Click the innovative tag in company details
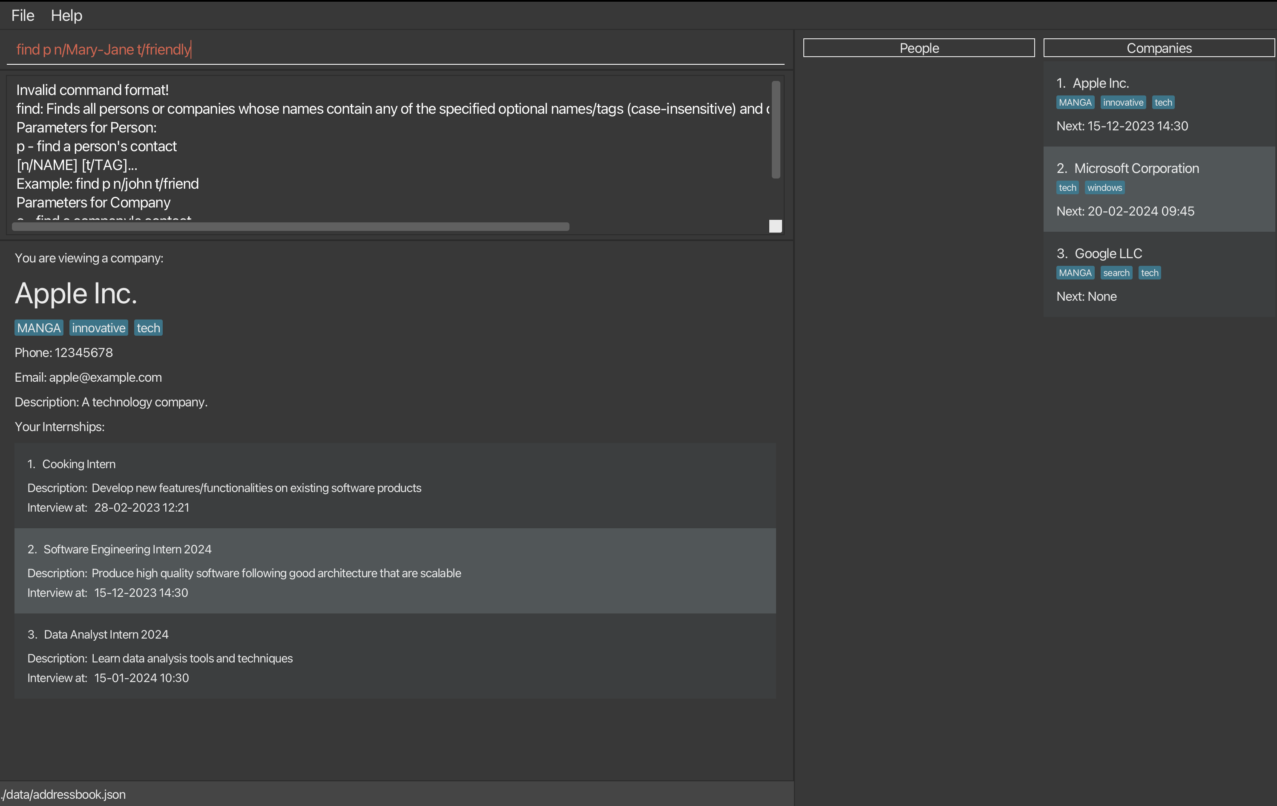The height and width of the screenshot is (806, 1277). (x=99, y=328)
